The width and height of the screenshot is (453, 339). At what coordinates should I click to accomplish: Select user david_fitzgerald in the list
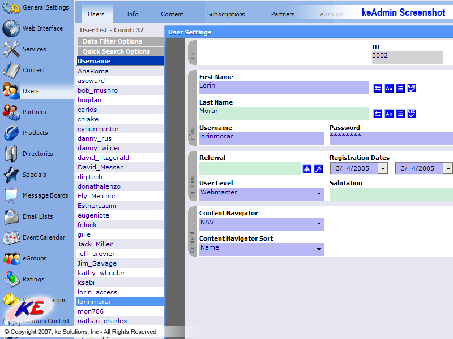[x=121, y=158]
